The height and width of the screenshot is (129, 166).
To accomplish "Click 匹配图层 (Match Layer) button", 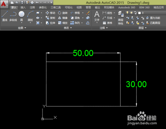I will [153, 23].
